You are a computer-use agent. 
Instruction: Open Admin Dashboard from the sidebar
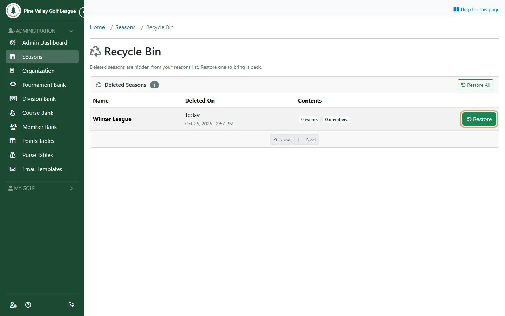(42, 42)
